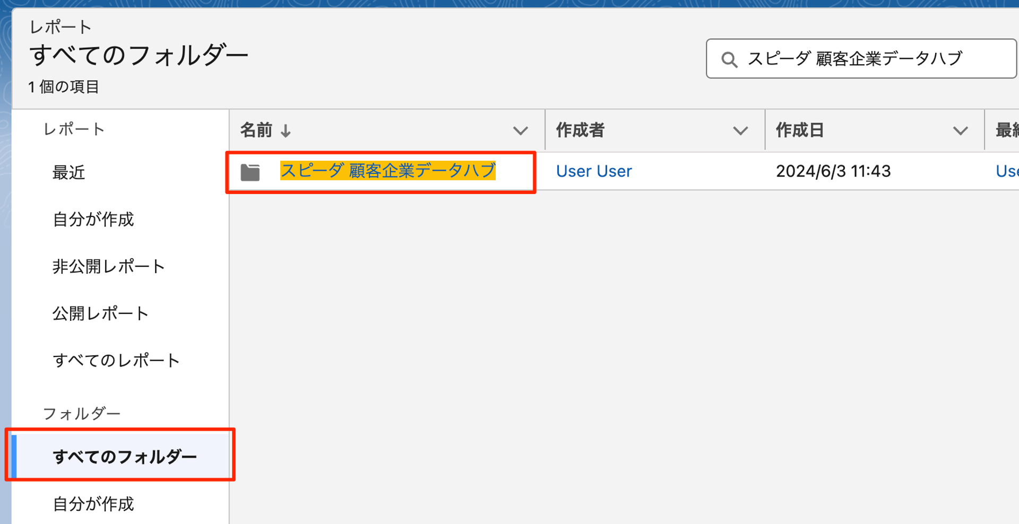Open the スピーダ 顧客企業データハブ folder link

tap(387, 171)
